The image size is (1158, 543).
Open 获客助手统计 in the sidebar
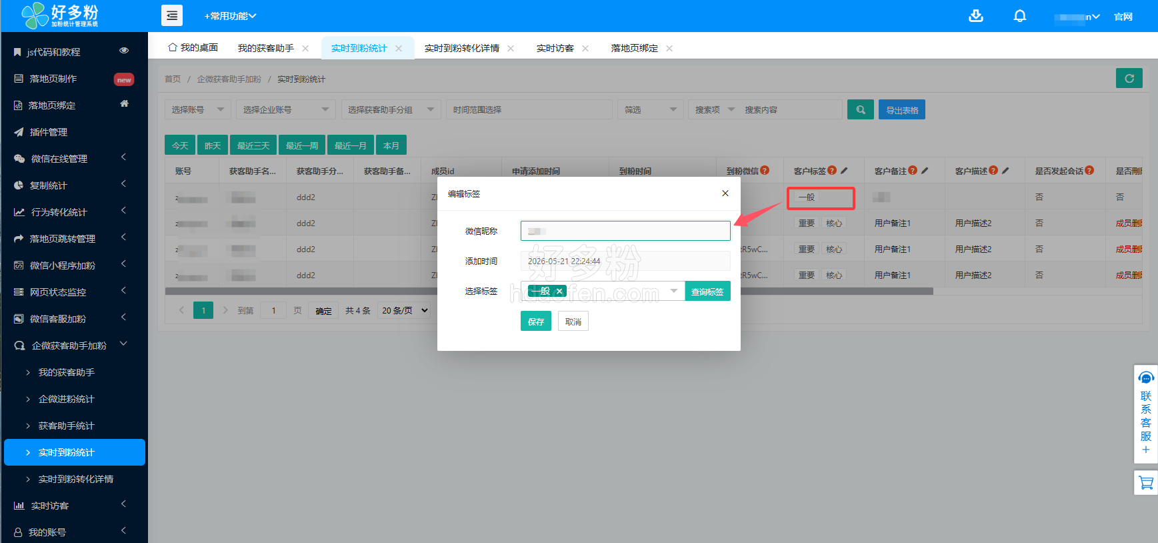[67, 426]
